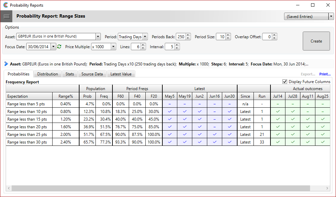Switch to the Stats tab
The width and height of the screenshot is (336, 197).
click(x=70, y=74)
